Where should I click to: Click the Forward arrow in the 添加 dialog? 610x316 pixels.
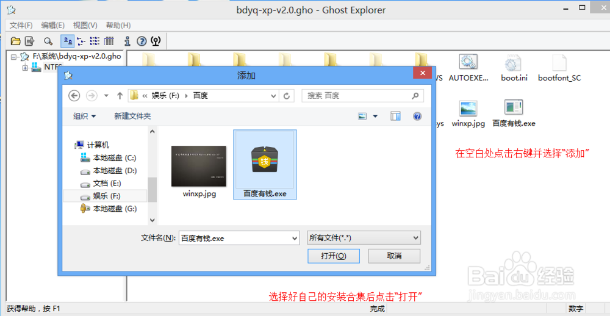(x=91, y=95)
